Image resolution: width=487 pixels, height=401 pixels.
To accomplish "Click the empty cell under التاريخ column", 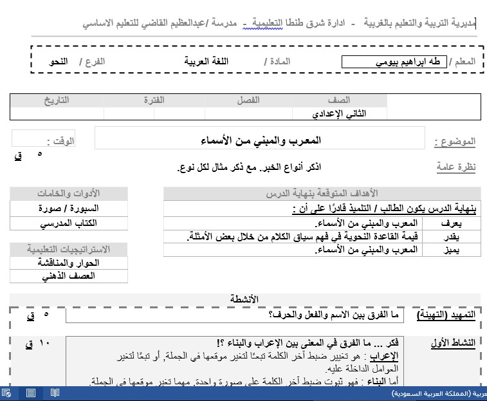I will pyautogui.click(x=57, y=113).
